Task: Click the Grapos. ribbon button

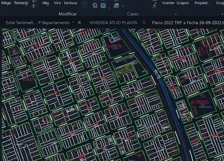Action: tap(183, 3)
